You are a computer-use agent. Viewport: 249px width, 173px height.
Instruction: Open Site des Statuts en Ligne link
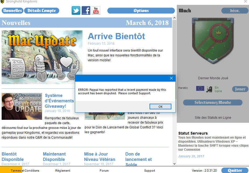click(x=213, y=118)
